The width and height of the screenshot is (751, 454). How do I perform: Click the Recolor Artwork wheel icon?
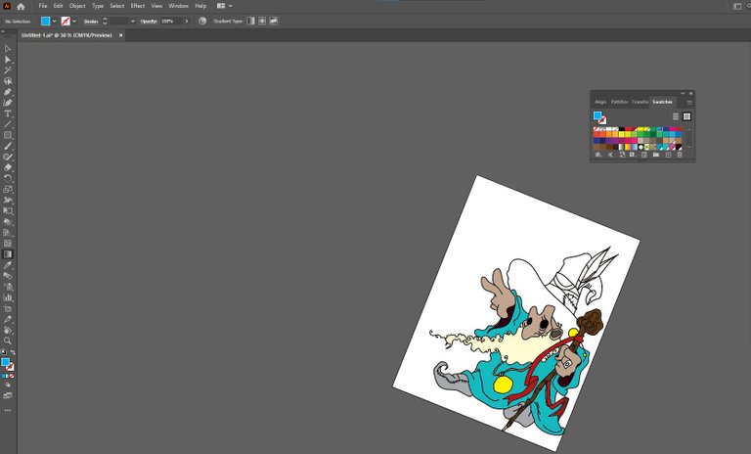202,22
